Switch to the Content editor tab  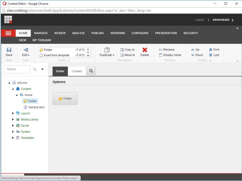tap(77, 71)
